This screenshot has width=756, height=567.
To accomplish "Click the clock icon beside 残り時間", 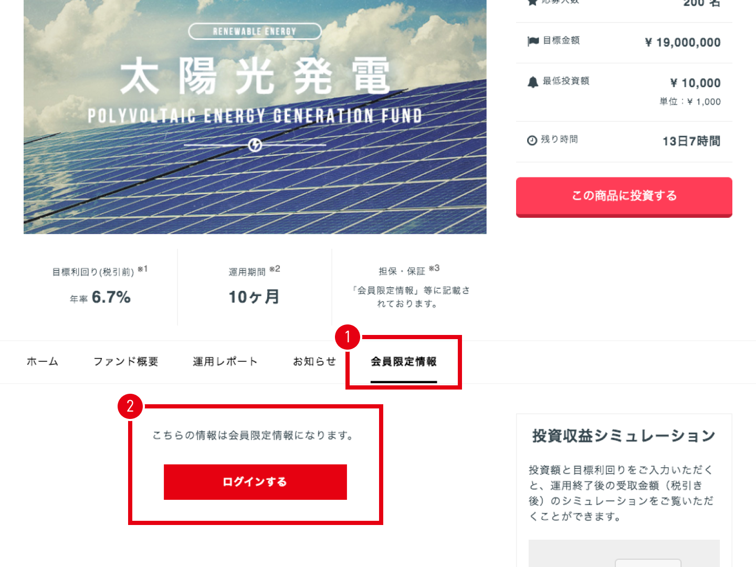I will [532, 140].
